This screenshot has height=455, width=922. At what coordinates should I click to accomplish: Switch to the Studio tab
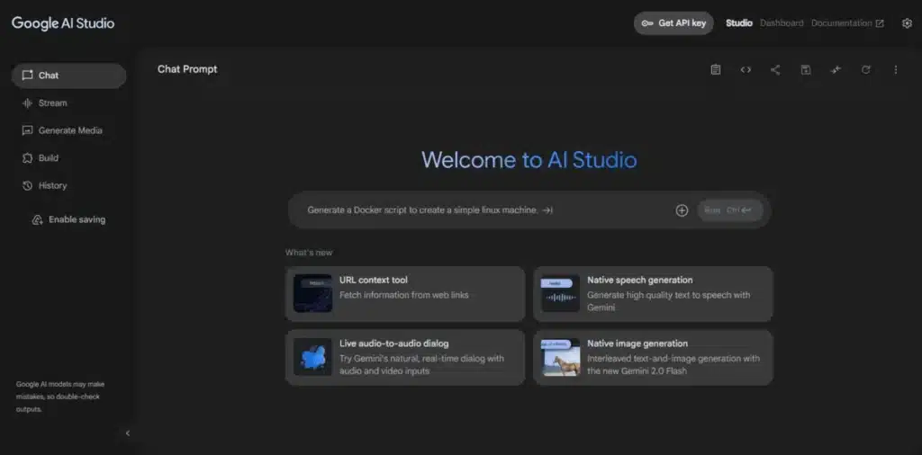tap(739, 23)
